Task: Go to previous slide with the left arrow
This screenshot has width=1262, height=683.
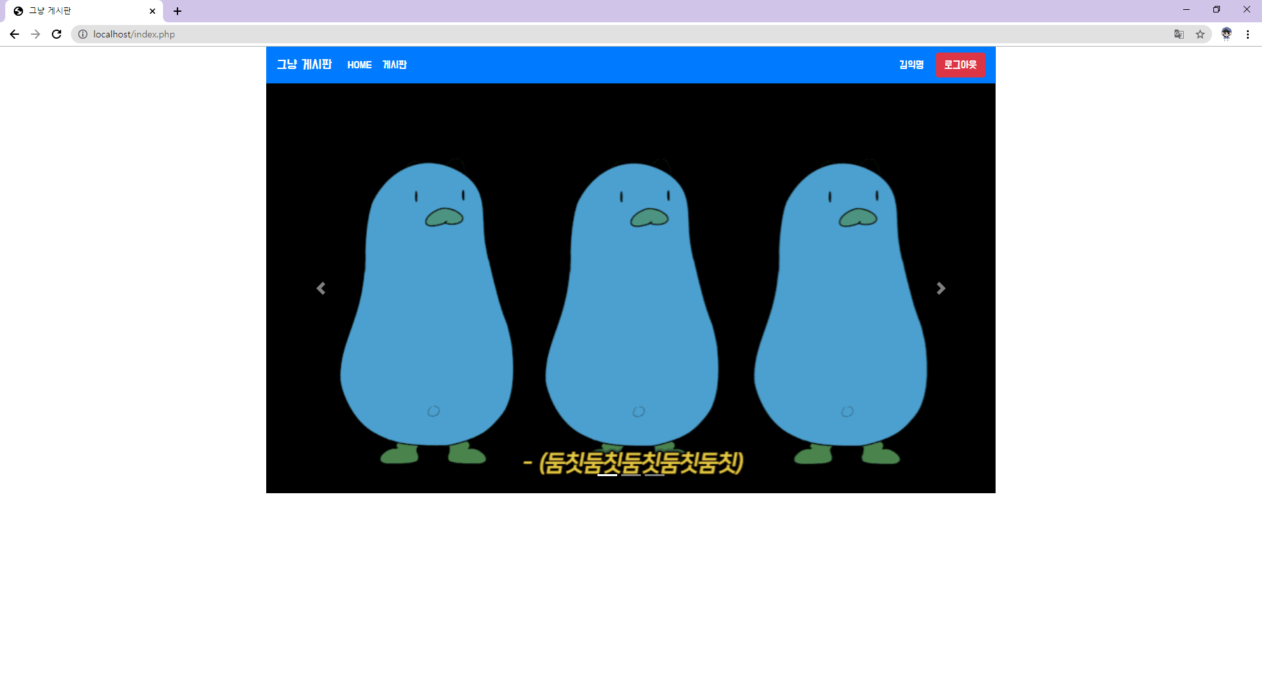Action: [x=321, y=288]
